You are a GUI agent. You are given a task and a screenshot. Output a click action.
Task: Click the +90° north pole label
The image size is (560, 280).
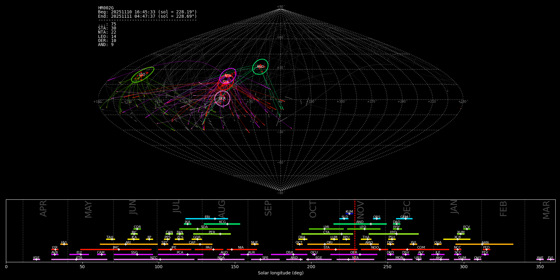(281, 7)
